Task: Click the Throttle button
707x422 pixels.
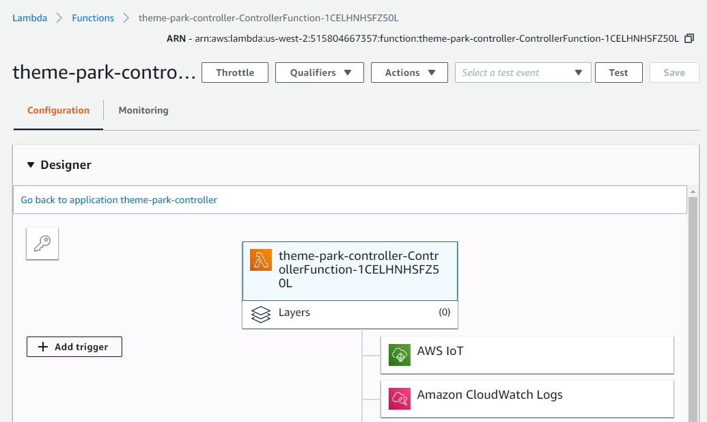Action: tap(235, 72)
